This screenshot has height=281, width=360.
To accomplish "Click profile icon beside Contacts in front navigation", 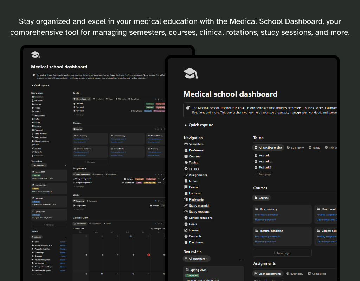I will click(x=186, y=236).
